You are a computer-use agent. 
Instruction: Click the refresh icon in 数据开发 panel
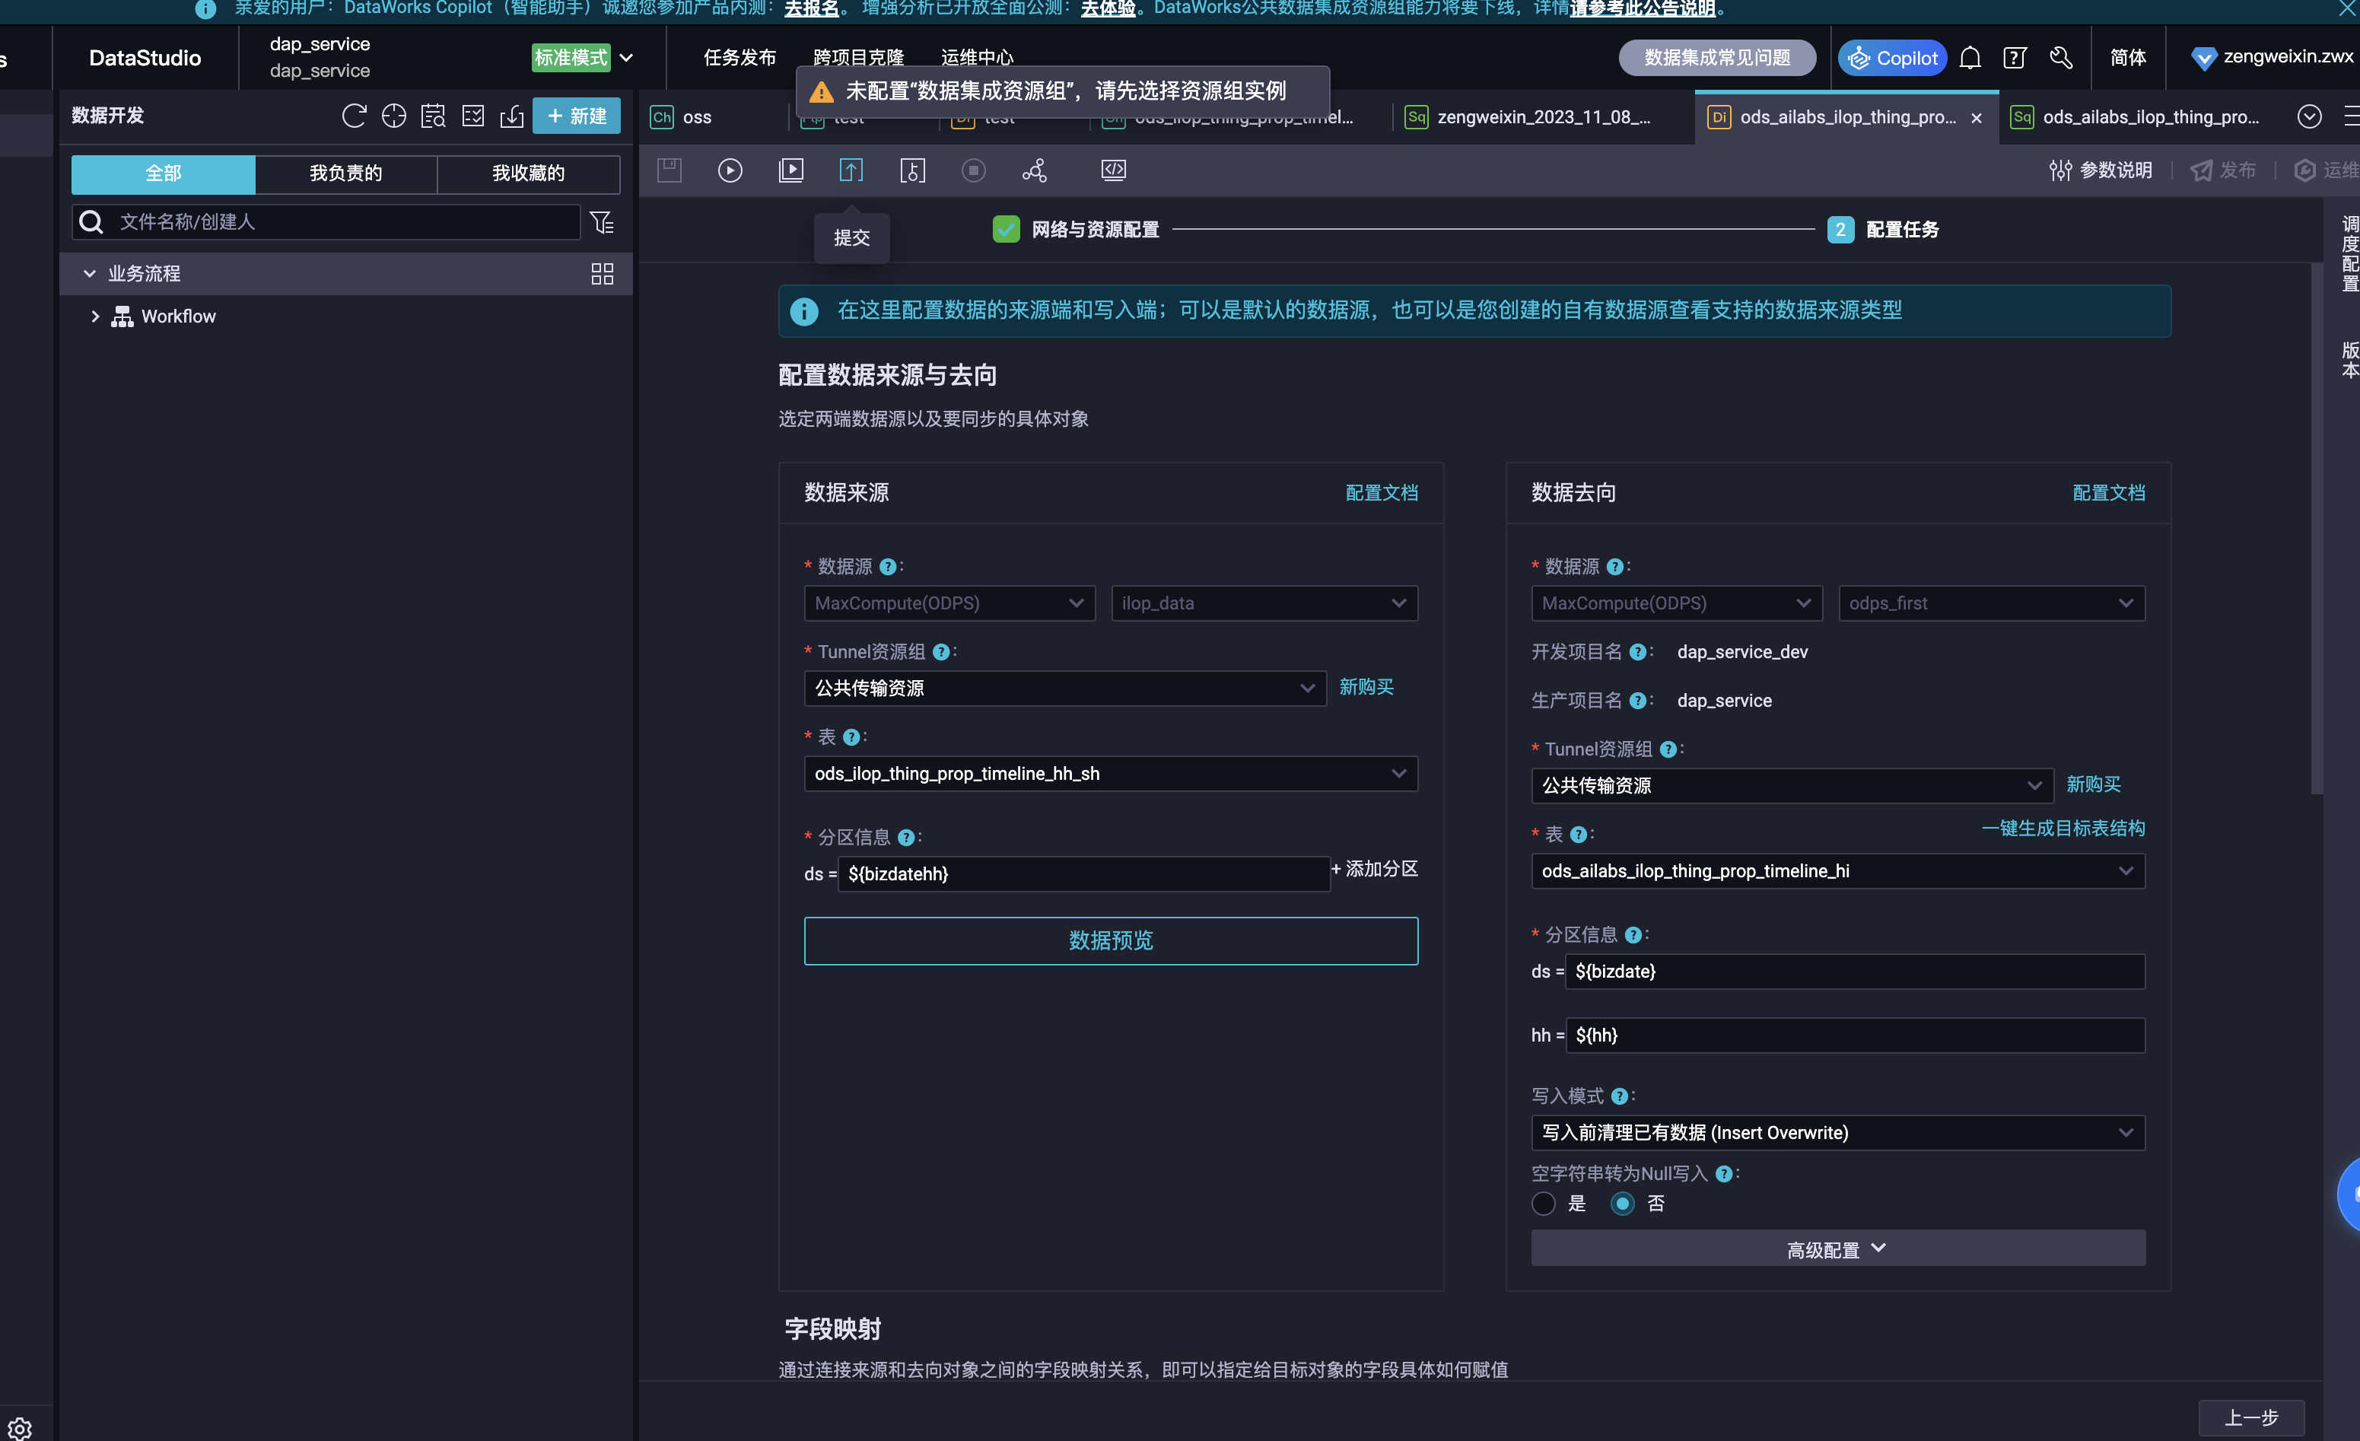[354, 116]
